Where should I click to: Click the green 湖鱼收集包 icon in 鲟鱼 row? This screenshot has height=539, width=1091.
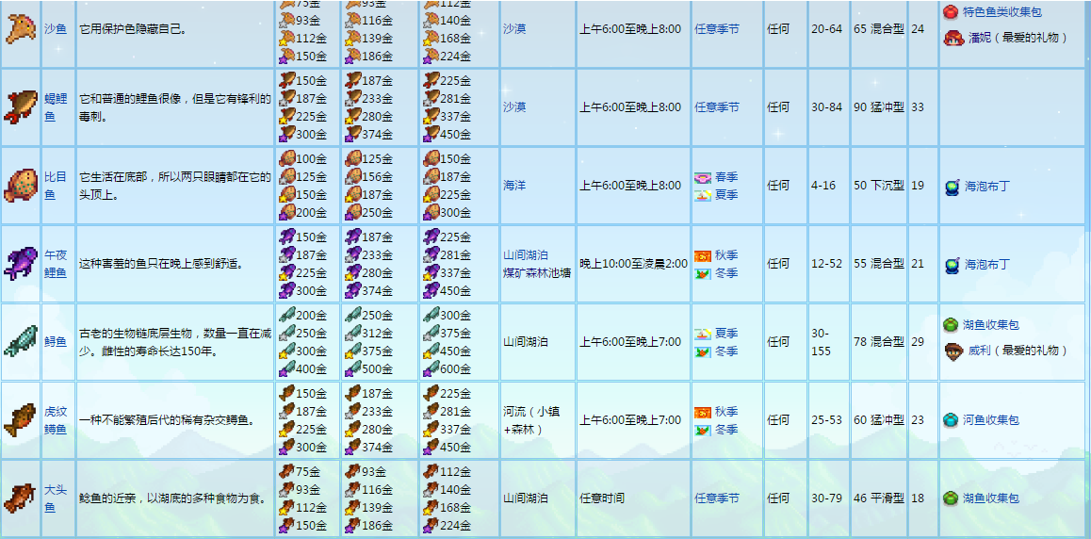951,324
